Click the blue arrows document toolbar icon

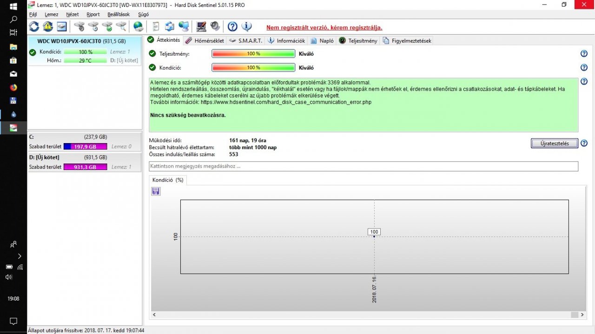click(170, 26)
